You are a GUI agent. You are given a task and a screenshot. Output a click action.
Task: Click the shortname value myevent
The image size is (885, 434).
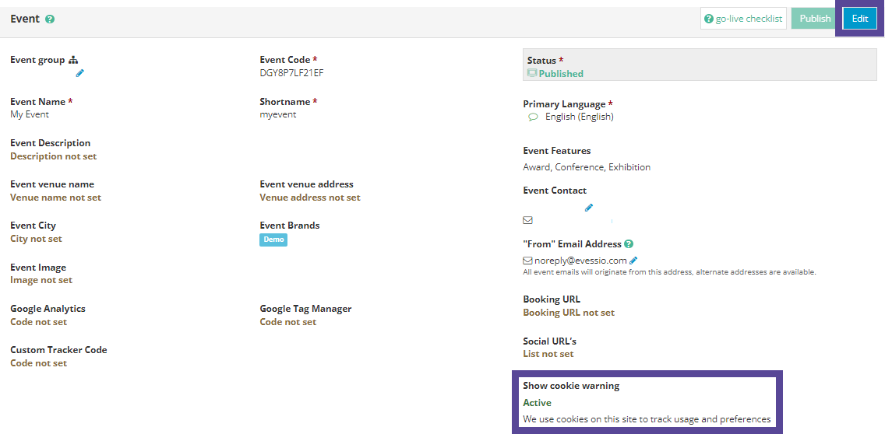pyautogui.click(x=278, y=114)
